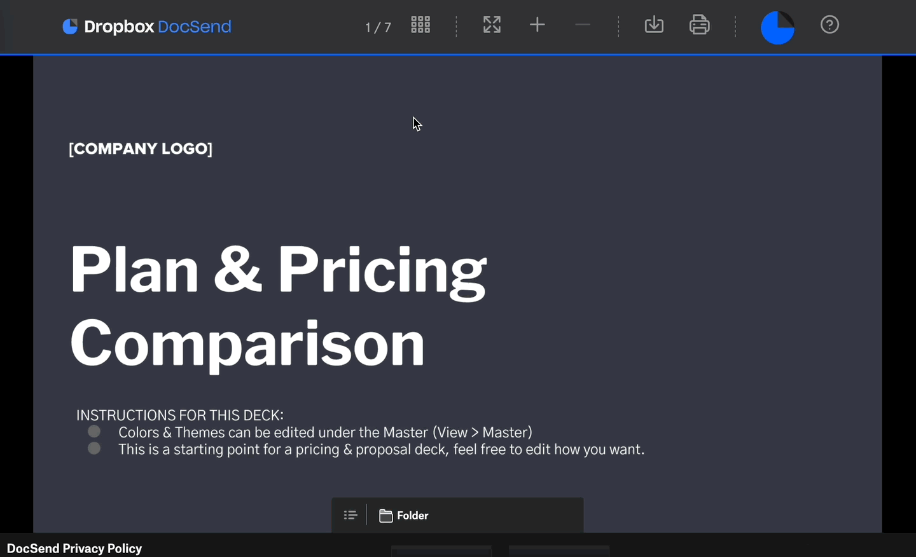
Task: Open help via the question mark icon
Action: tap(829, 25)
